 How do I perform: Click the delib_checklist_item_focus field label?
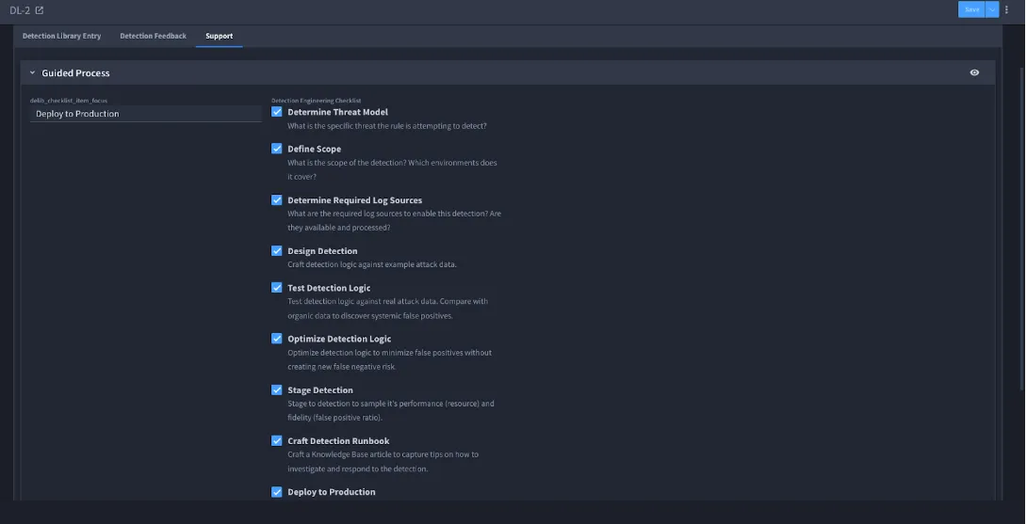pyautogui.click(x=69, y=101)
